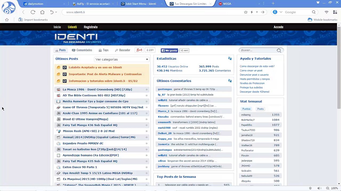Open the browser home page
This screenshot has height=191, width=341.
coord(42,12)
